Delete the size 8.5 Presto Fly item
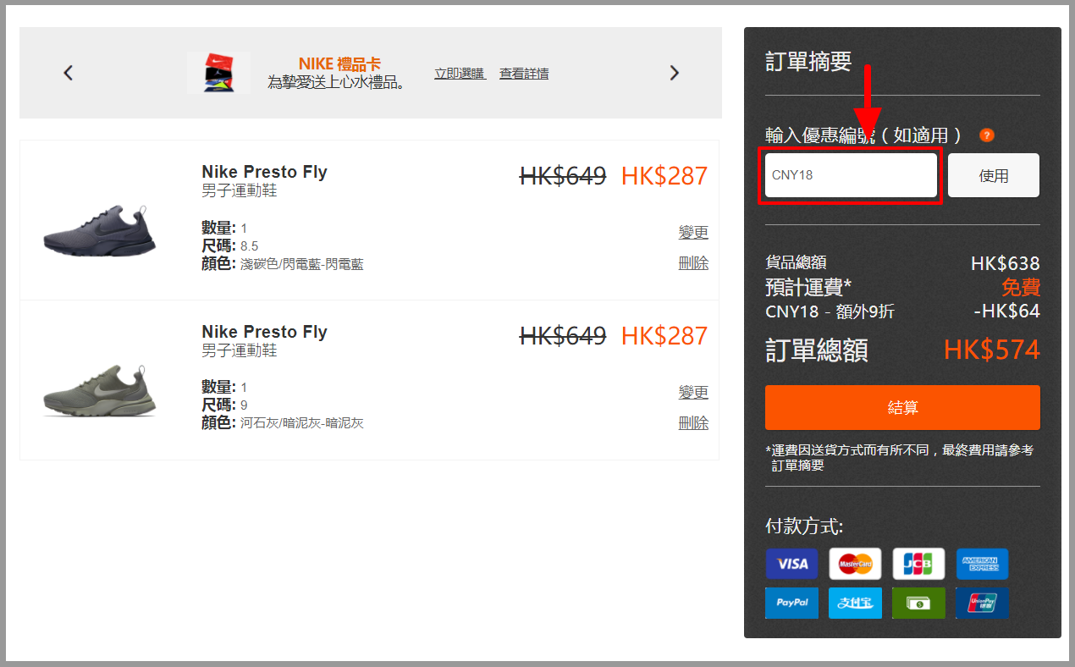Screen dimensions: 1075x667 tap(693, 262)
